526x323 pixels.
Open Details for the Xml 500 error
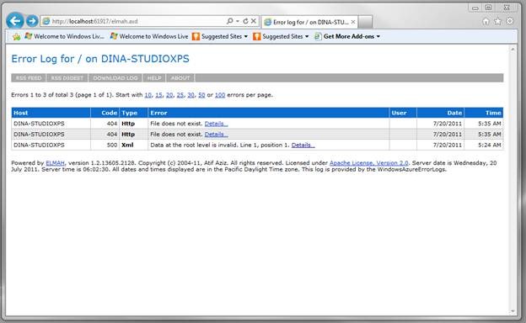[x=303, y=145]
